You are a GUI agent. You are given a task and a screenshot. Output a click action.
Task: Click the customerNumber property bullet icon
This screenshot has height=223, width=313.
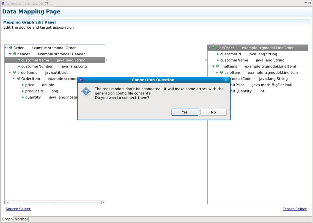tap(19, 66)
